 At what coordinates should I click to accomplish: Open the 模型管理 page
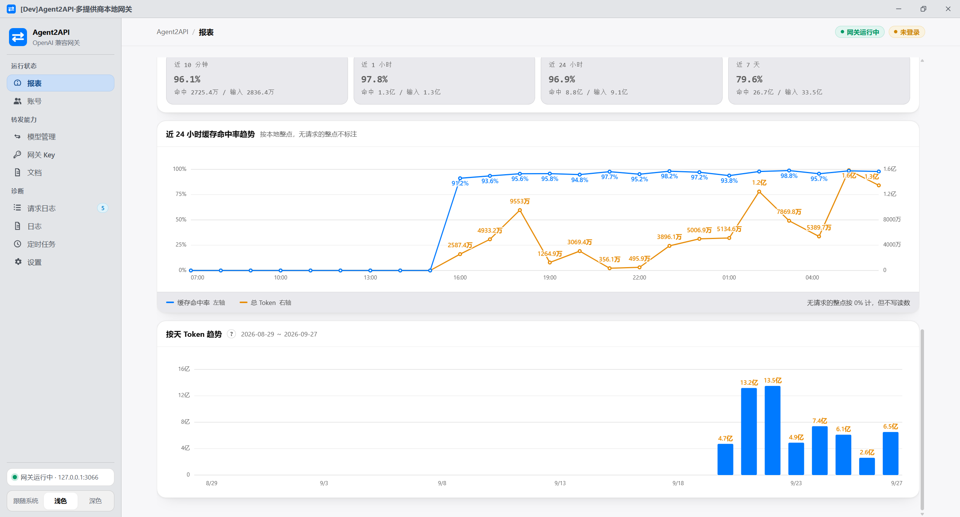60,136
